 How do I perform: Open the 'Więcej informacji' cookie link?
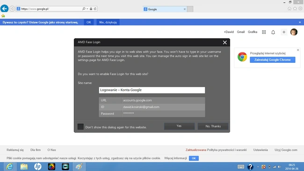175,158
